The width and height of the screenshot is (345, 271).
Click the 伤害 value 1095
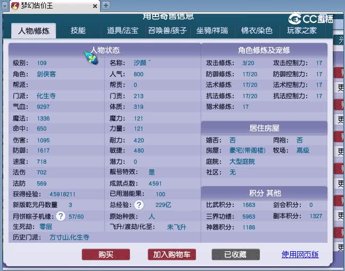click(x=43, y=140)
